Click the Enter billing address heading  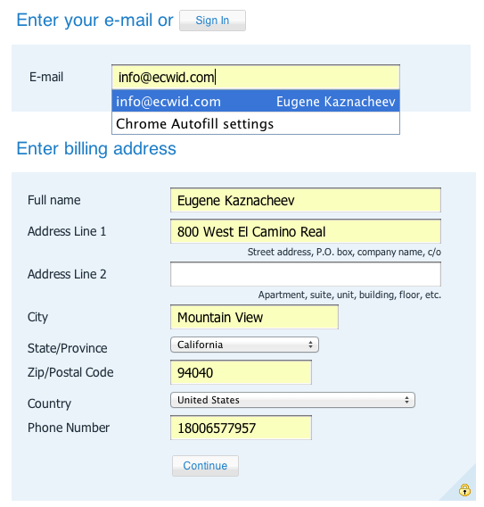pyautogui.click(x=96, y=149)
